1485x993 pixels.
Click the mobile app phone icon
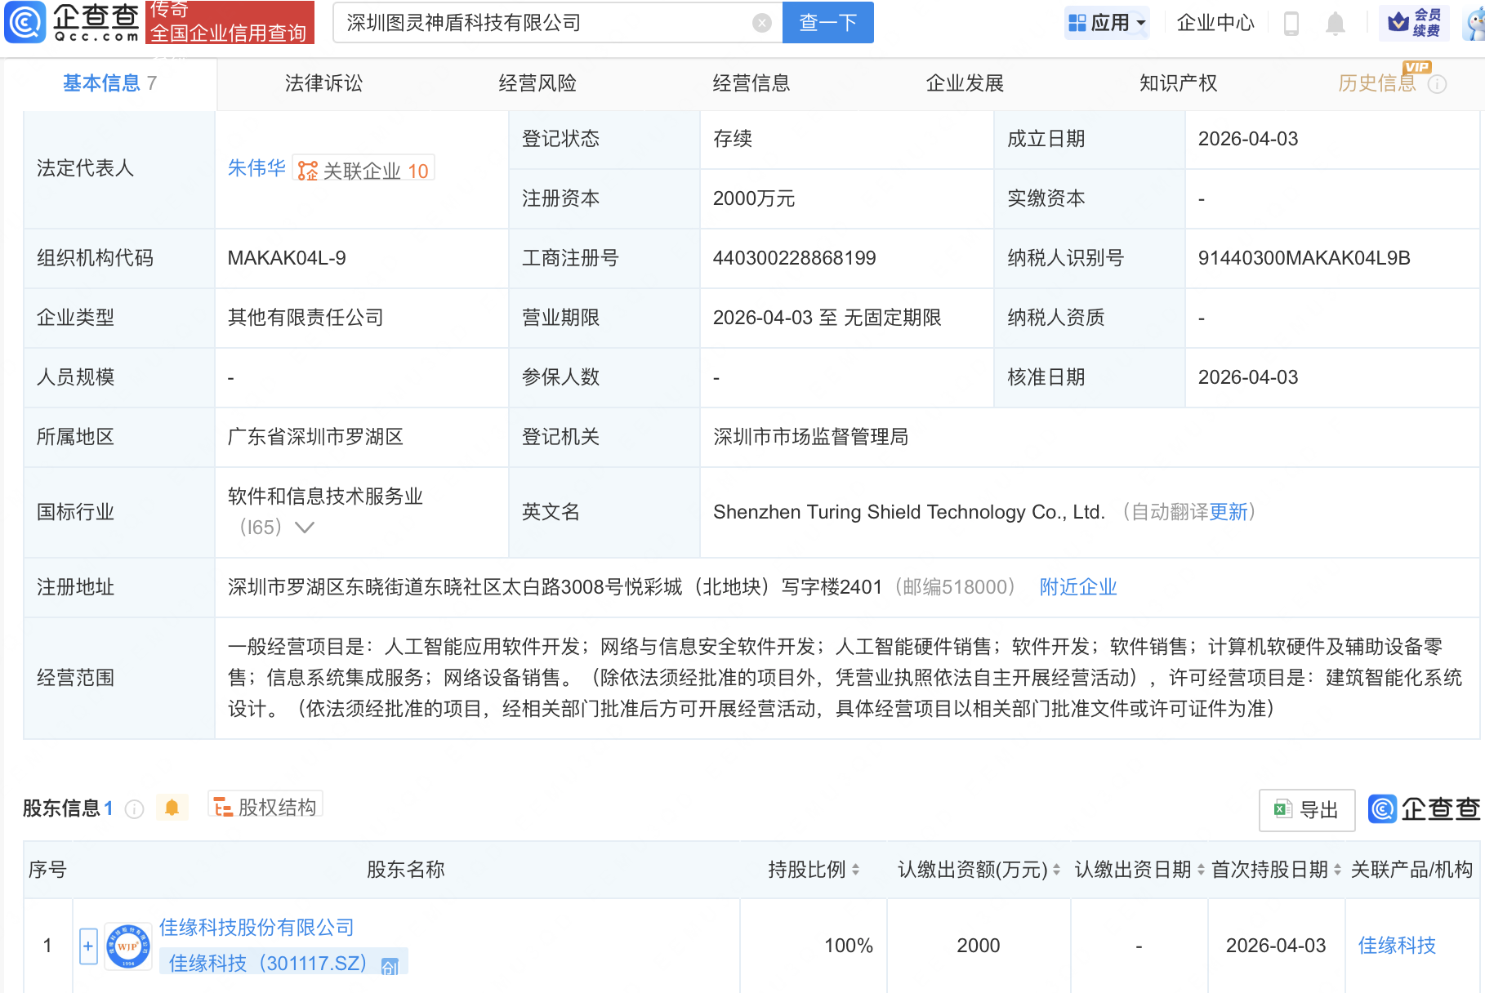(1291, 23)
